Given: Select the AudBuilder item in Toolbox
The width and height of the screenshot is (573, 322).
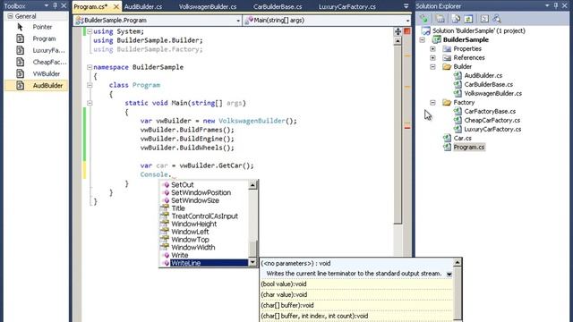Looking at the screenshot, I should click(36, 86).
